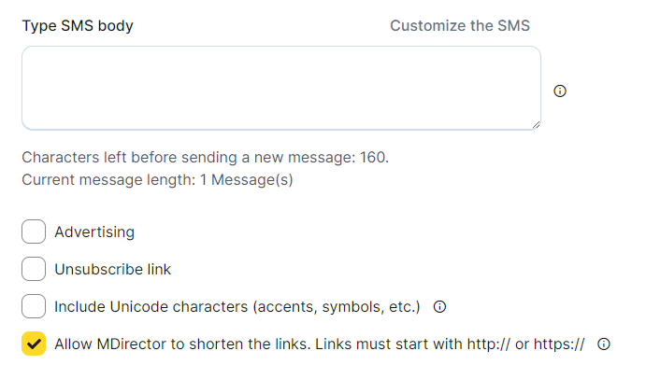Click the 1 Message(s) count text

246,179
